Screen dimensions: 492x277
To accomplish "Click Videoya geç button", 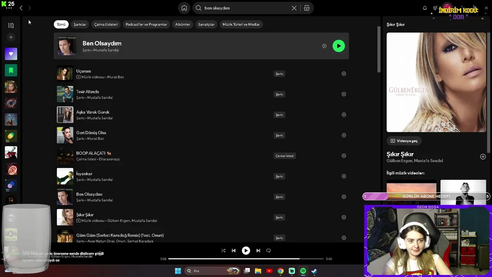I will click(404, 141).
